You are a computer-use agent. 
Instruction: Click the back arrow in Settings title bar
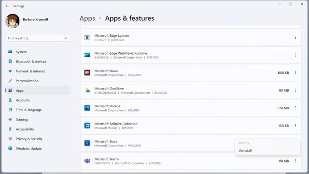(x=7, y=6)
